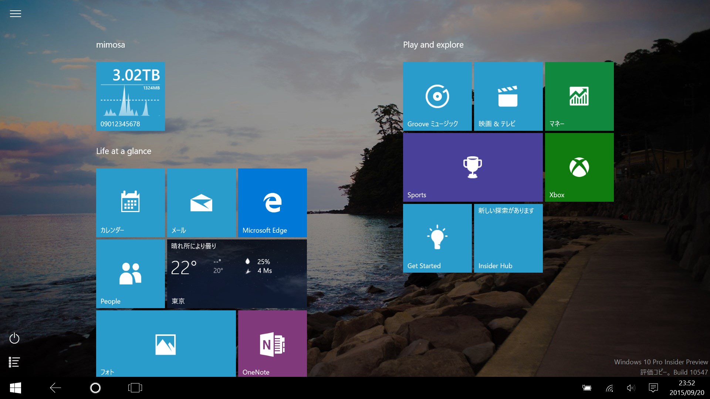Viewport: 710px width, 399px height.
Task: Open the Groove ミュージック tile
Action: point(437,96)
